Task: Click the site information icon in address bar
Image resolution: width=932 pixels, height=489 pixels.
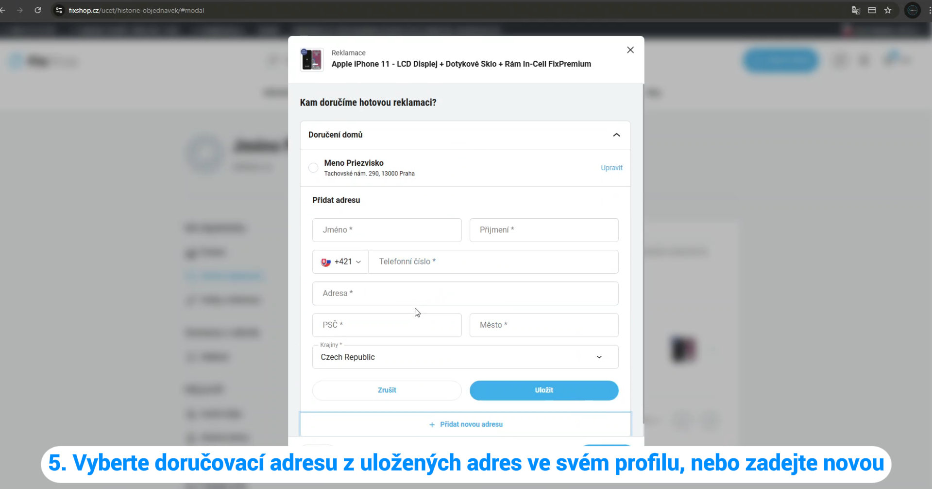Action: tap(59, 10)
